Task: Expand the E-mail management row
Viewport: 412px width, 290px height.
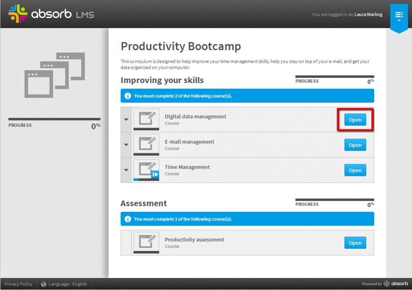Action: [126, 145]
